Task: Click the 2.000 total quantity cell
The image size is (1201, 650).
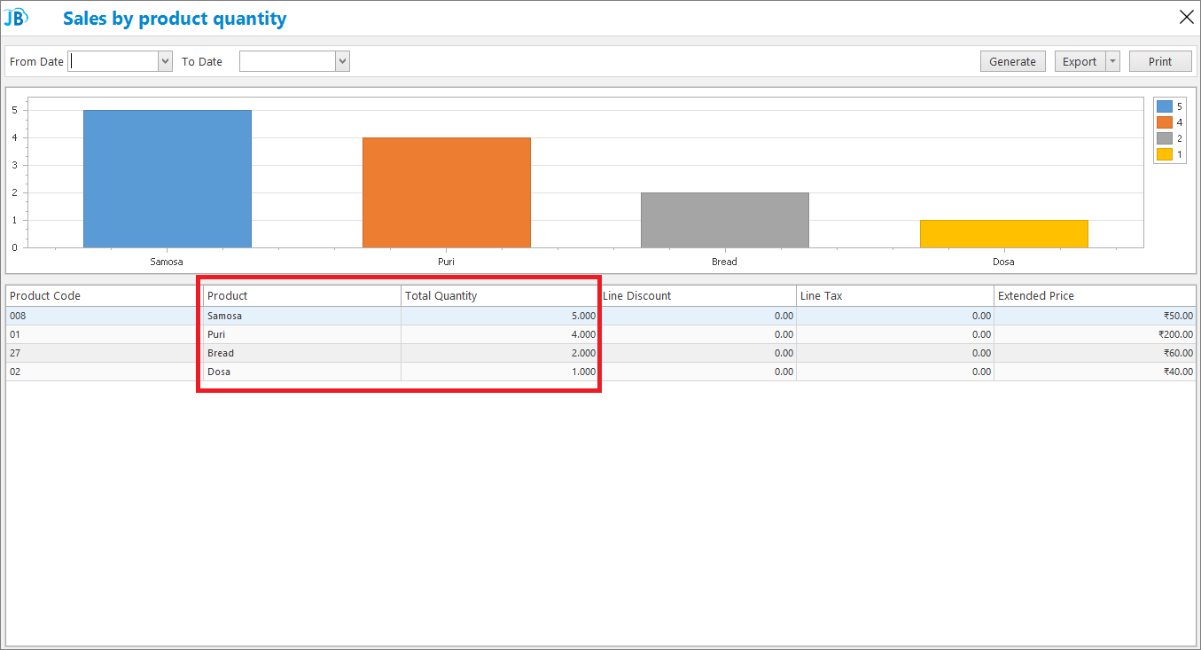Action: coord(500,353)
